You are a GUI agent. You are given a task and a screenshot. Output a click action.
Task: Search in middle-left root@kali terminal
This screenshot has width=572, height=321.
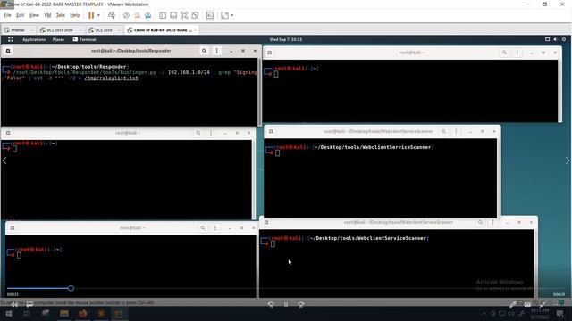(x=198, y=133)
